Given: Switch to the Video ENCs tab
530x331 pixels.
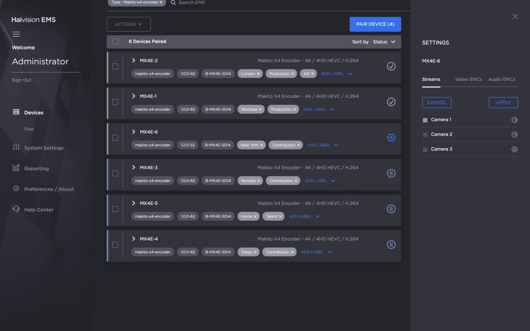Looking at the screenshot, I should (x=468, y=79).
